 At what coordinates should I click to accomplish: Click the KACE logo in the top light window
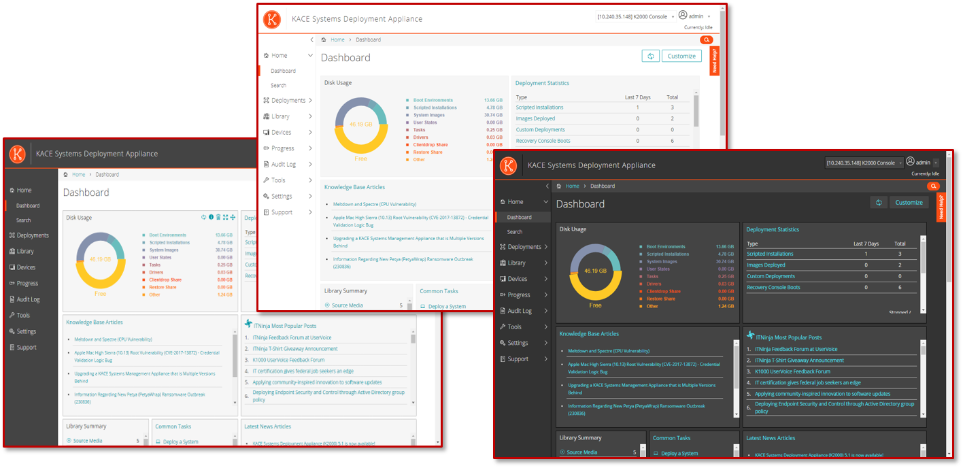click(272, 19)
